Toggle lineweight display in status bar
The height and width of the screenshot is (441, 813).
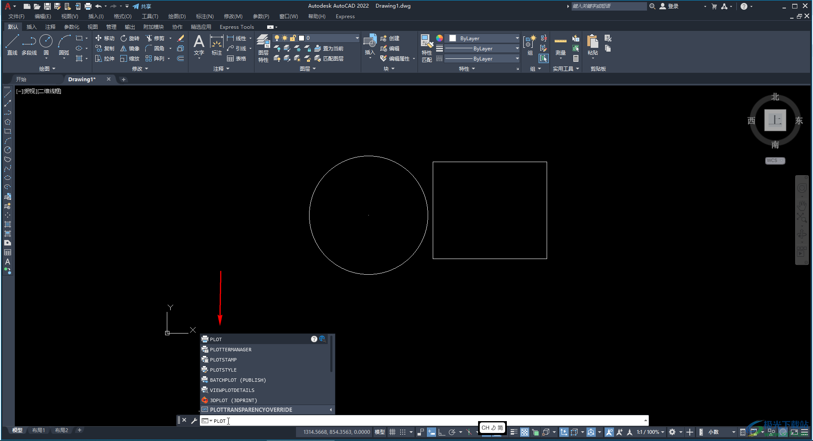point(514,432)
